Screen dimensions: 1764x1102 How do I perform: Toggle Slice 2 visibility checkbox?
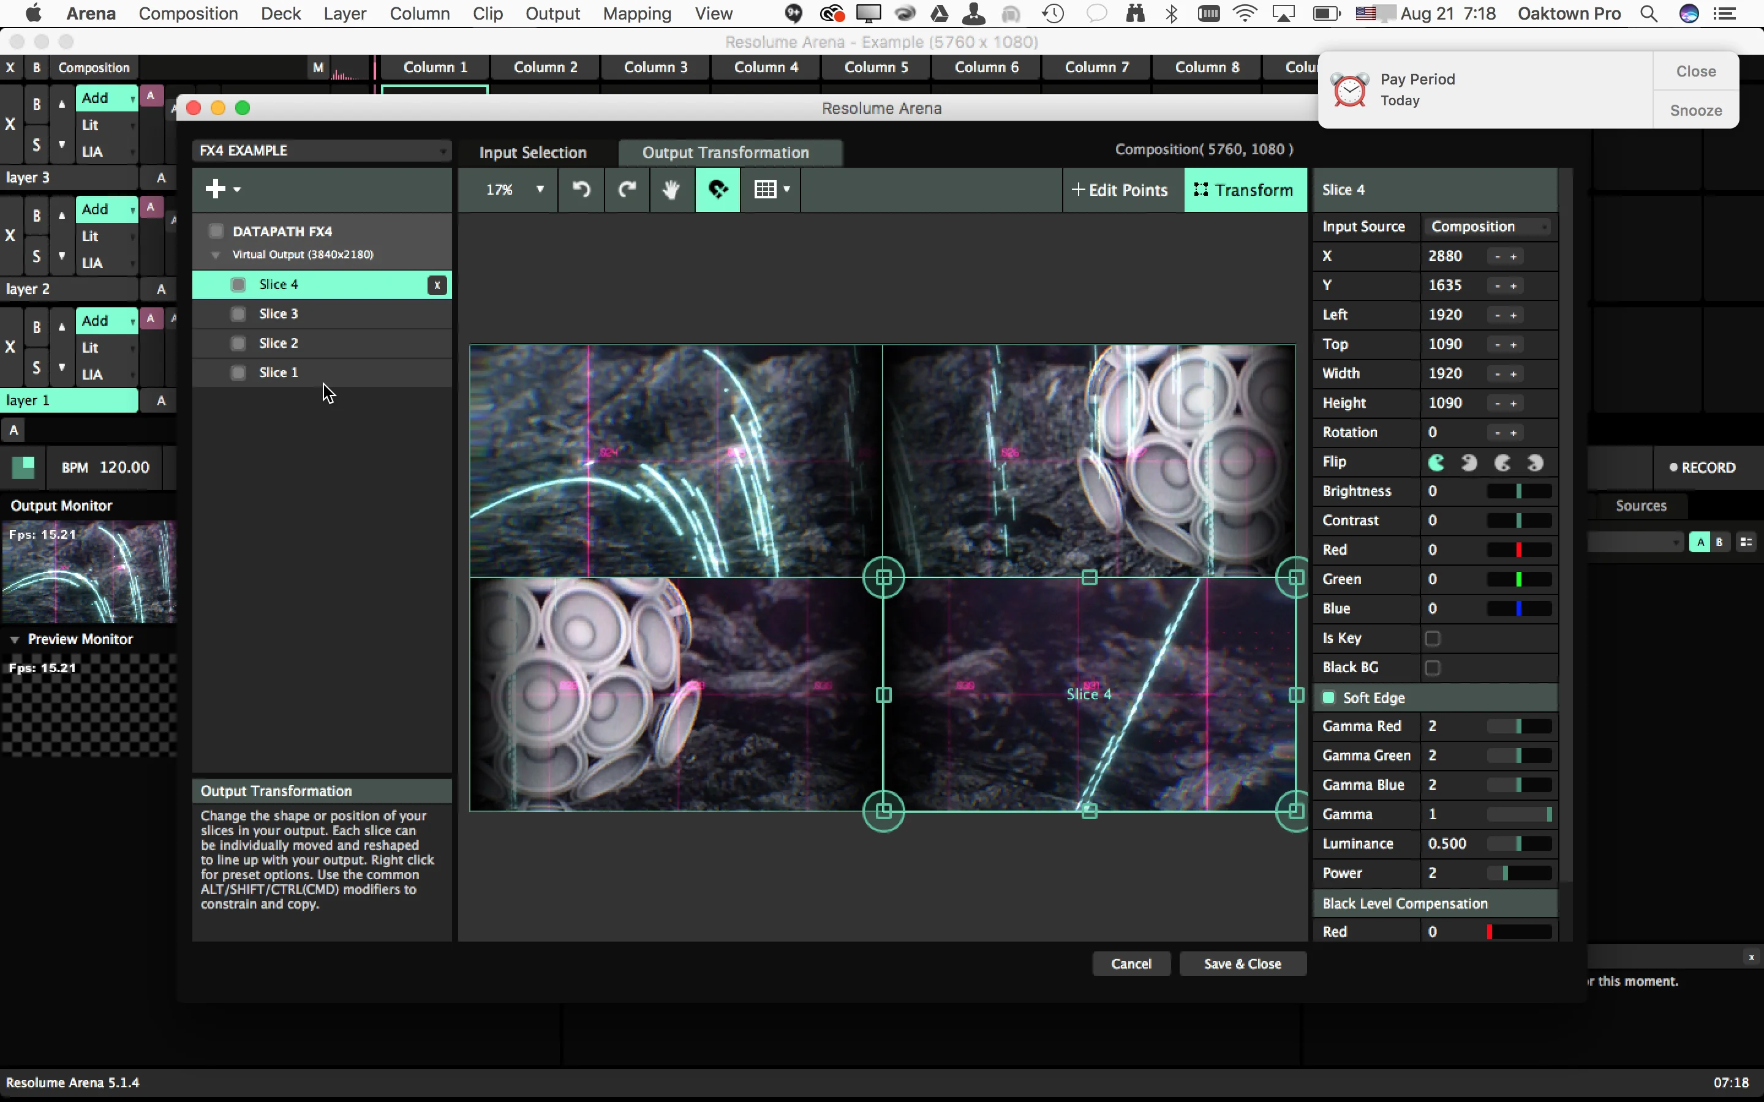pyautogui.click(x=238, y=343)
